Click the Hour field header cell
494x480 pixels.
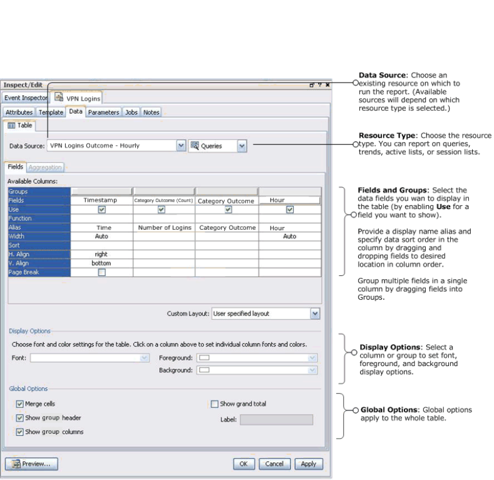pyautogui.click(x=290, y=200)
